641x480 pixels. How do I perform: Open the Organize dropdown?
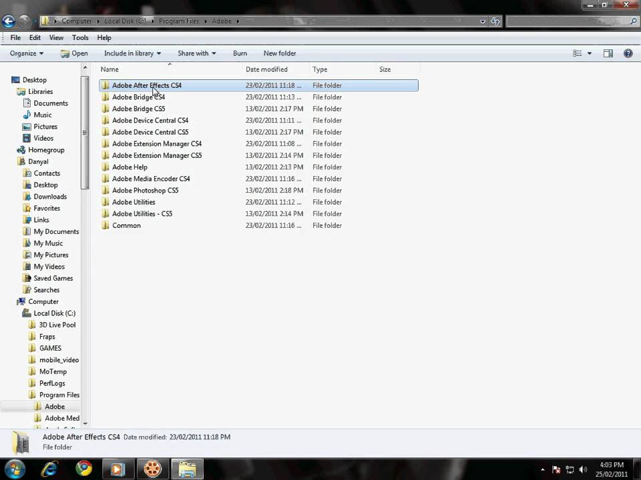pyautogui.click(x=27, y=53)
